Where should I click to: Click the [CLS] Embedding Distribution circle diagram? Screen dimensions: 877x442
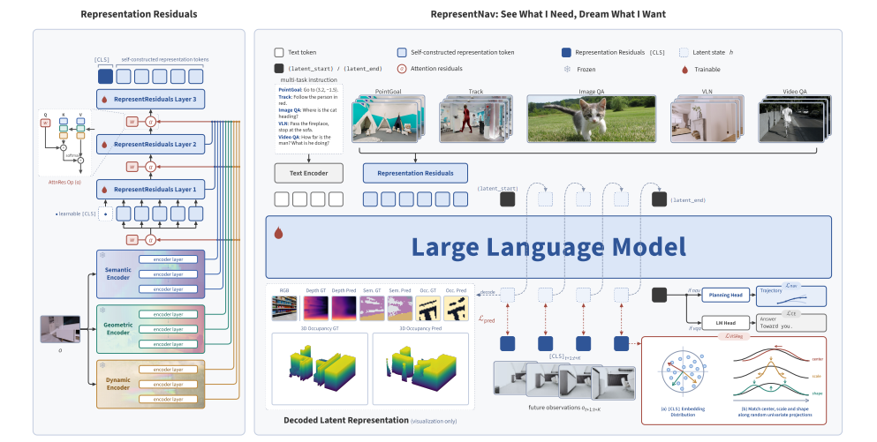click(684, 372)
